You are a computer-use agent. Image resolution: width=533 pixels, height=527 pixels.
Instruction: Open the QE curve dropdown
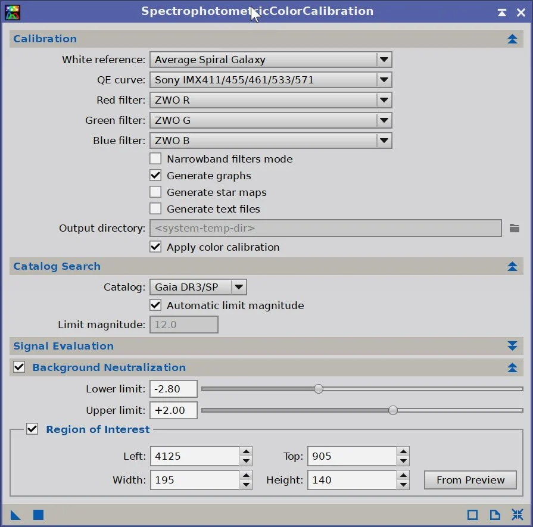pos(271,80)
